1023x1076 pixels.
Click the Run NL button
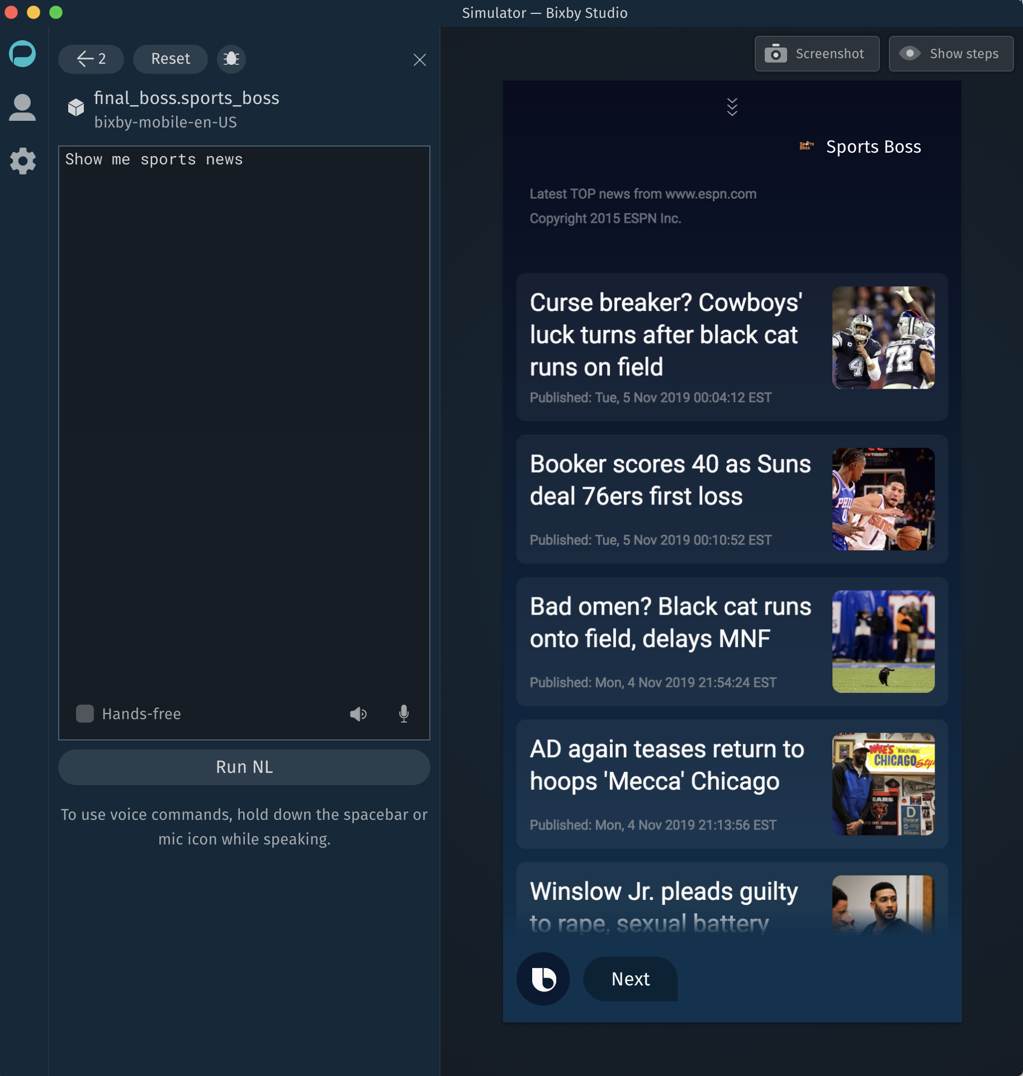[x=244, y=767]
